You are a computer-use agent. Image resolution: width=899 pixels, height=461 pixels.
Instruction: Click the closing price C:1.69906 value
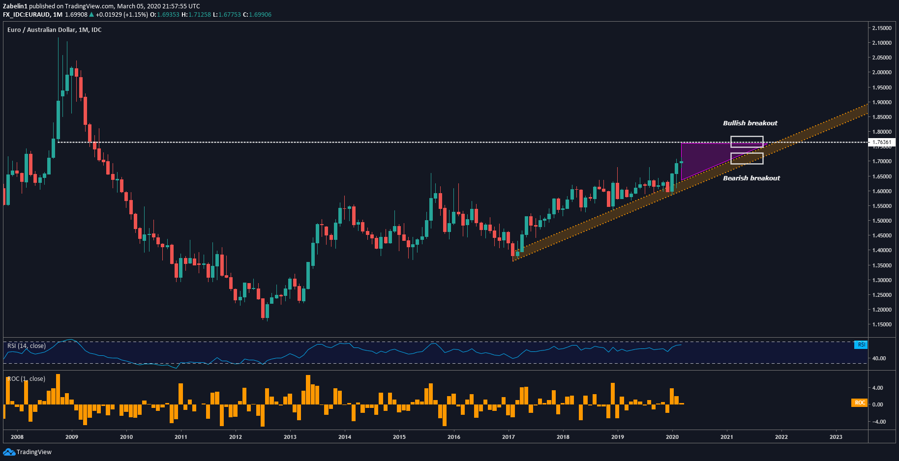coord(257,15)
